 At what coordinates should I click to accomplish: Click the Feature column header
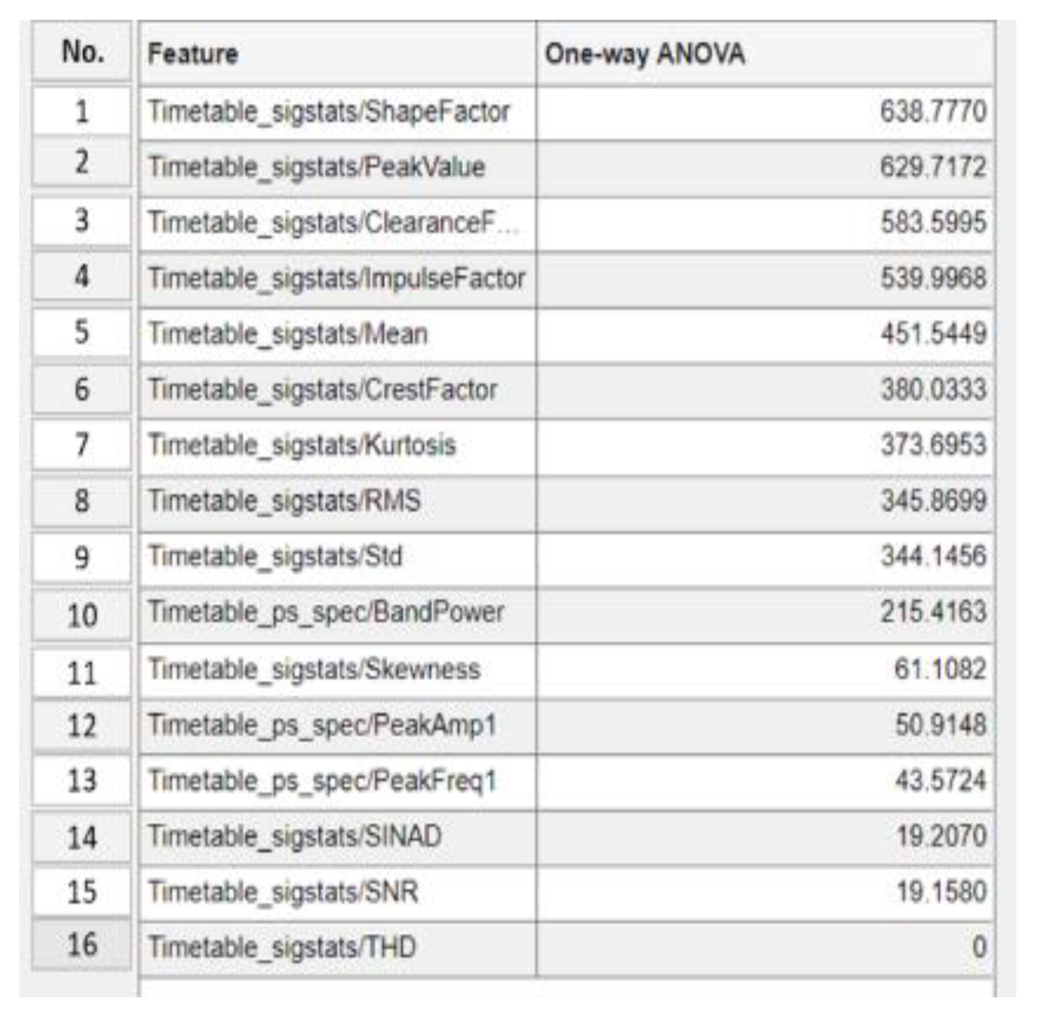point(193,53)
